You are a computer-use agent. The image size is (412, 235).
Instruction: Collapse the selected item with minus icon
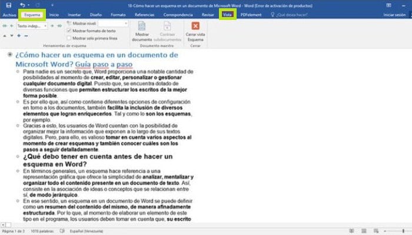click(x=26, y=36)
